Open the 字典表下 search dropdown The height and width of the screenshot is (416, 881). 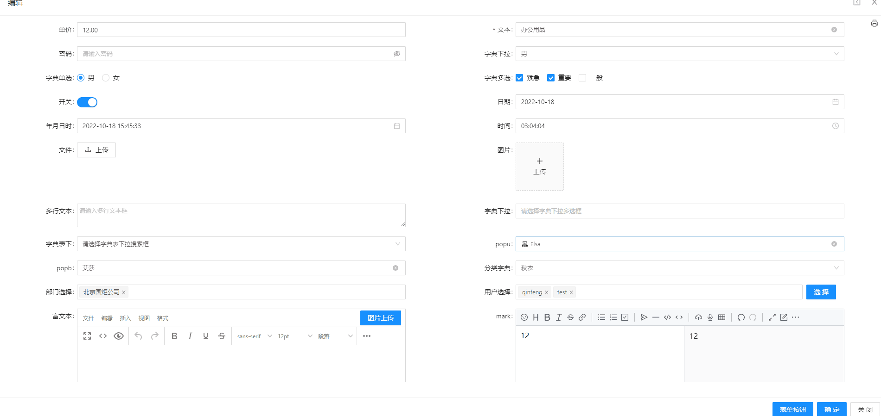(241, 244)
